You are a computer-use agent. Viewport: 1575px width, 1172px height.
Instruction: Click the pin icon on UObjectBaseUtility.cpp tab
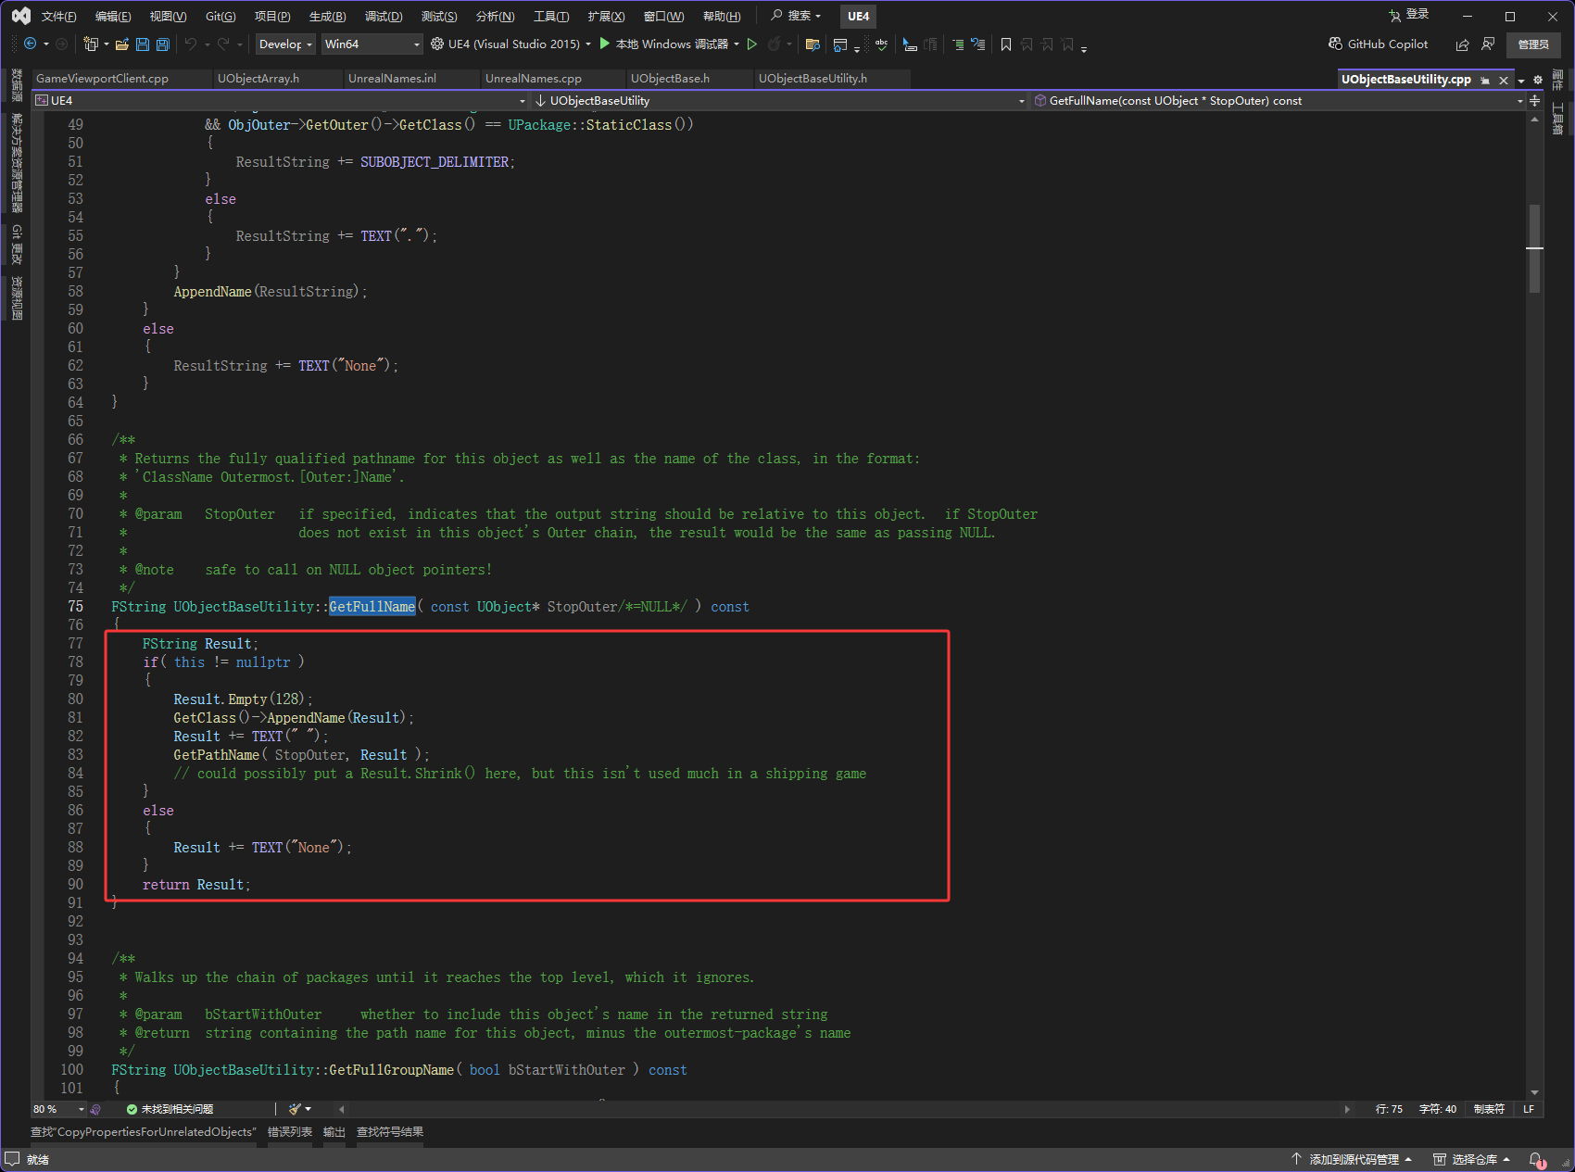coord(1485,80)
